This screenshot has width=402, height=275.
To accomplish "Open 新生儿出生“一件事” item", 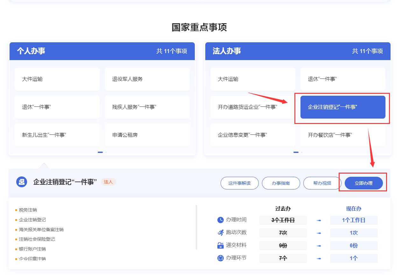I will coord(57,135).
